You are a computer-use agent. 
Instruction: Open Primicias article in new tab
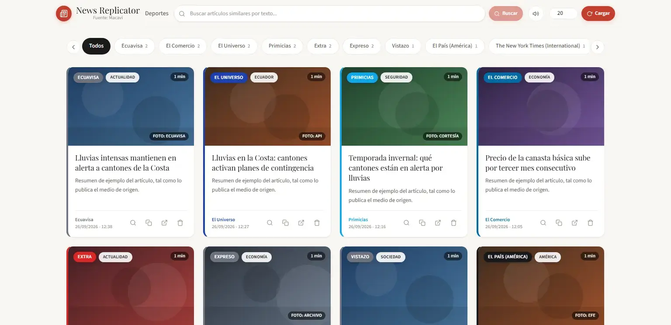pyautogui.click(x=438, y=223)
